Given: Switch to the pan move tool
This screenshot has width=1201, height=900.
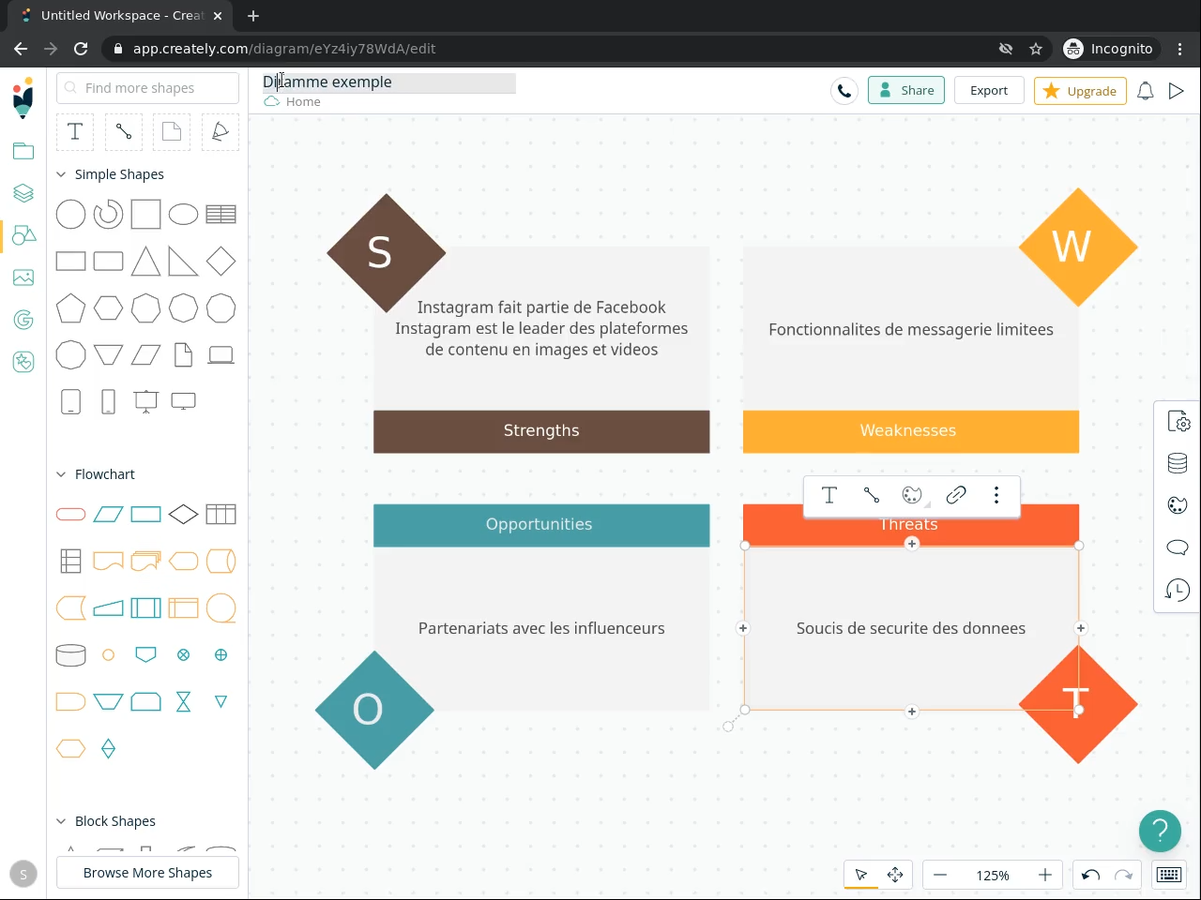Looking at the screenshot, I should click(895, 875).
